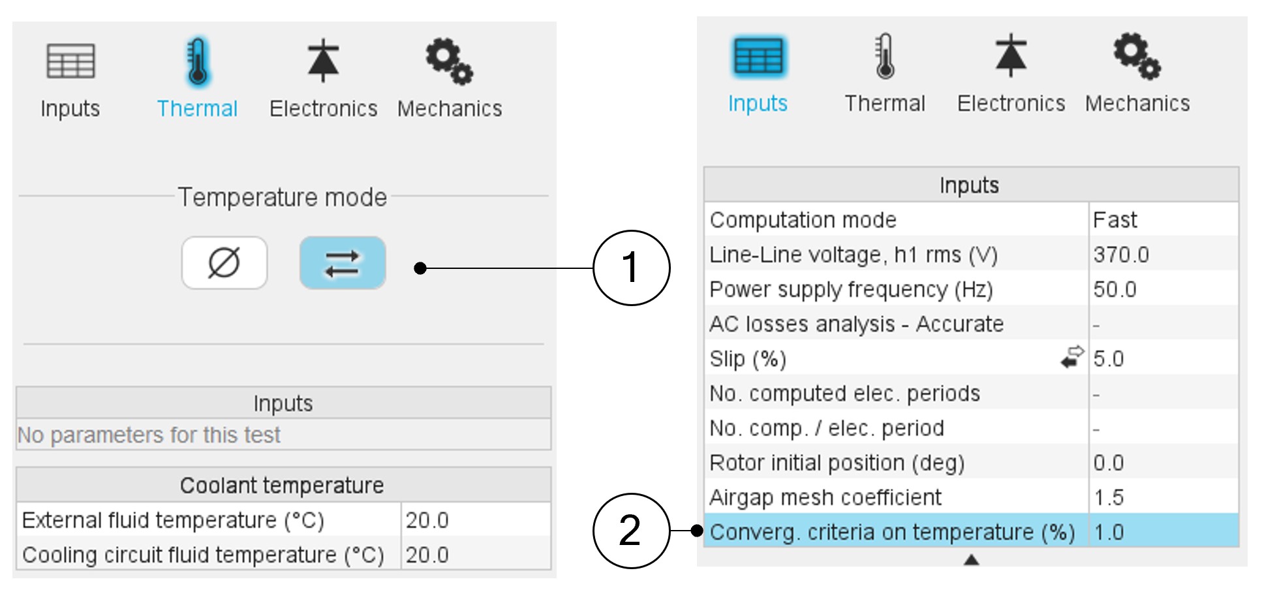Enable the no-temperature (Ø) mode toggle
1279x592 pixels.
pyautogui.click(x=224, y=263)
